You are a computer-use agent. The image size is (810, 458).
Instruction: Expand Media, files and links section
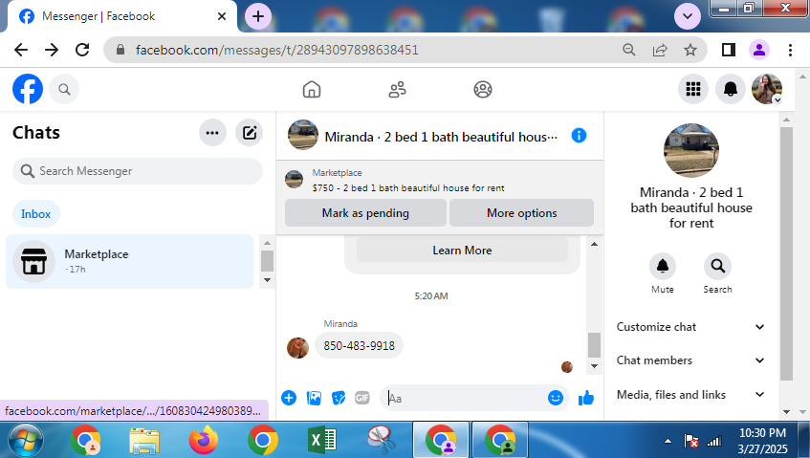click(x=690, y=395)
